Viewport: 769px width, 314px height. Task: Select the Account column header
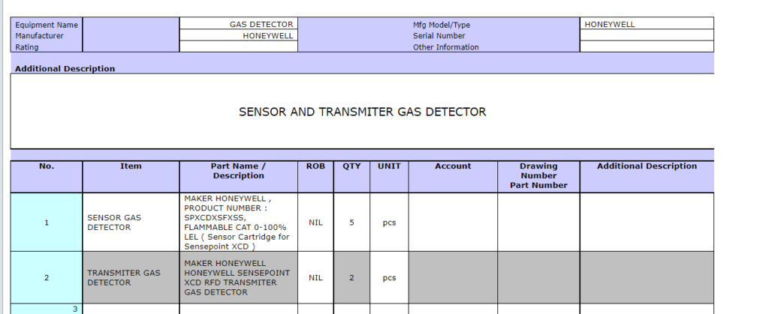point(453,166)
